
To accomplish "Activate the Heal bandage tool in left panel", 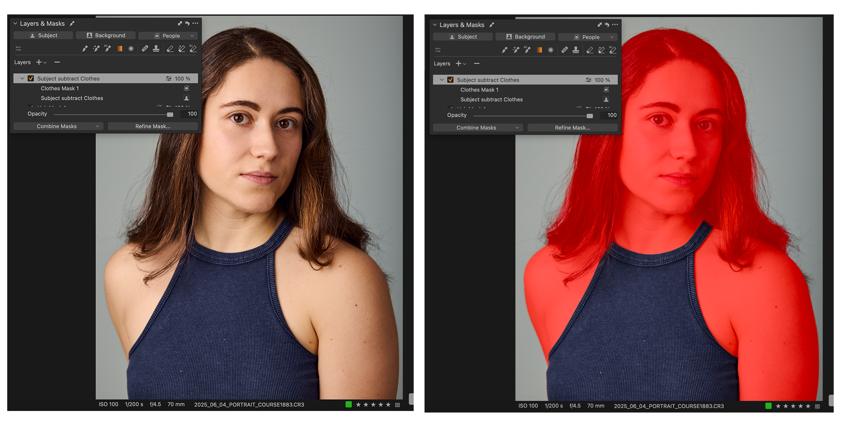I will [145, 49].
